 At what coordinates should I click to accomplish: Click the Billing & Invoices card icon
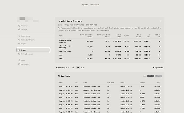(19, 54)
